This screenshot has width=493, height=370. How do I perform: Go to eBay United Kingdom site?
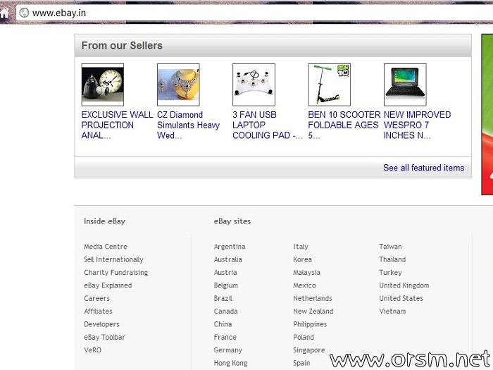(x=404, y=285)
